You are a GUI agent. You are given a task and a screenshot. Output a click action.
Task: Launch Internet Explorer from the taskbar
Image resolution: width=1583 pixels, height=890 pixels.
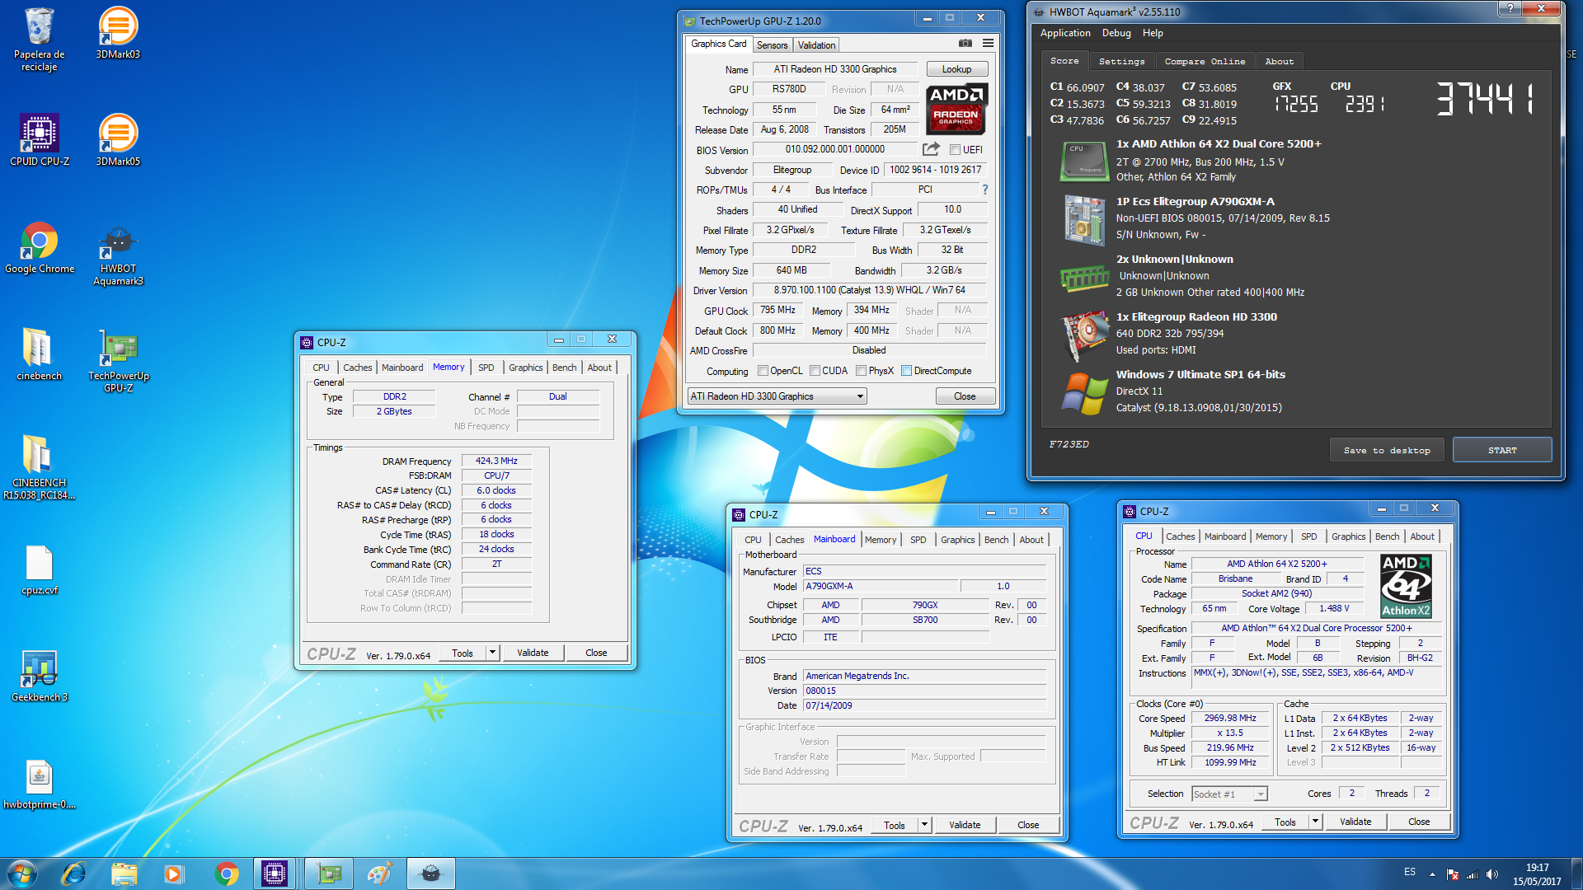pyautogui.click(x=73, y=874)
